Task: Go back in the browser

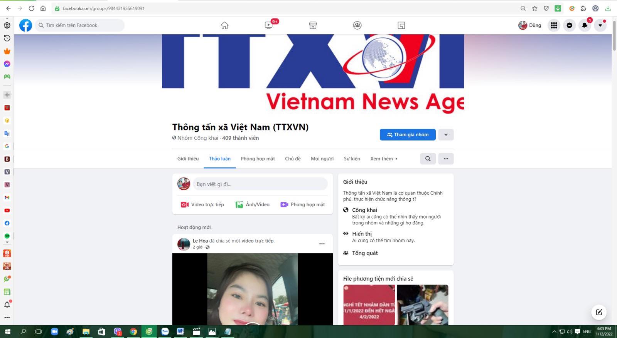Action: (x=8, y=8)
